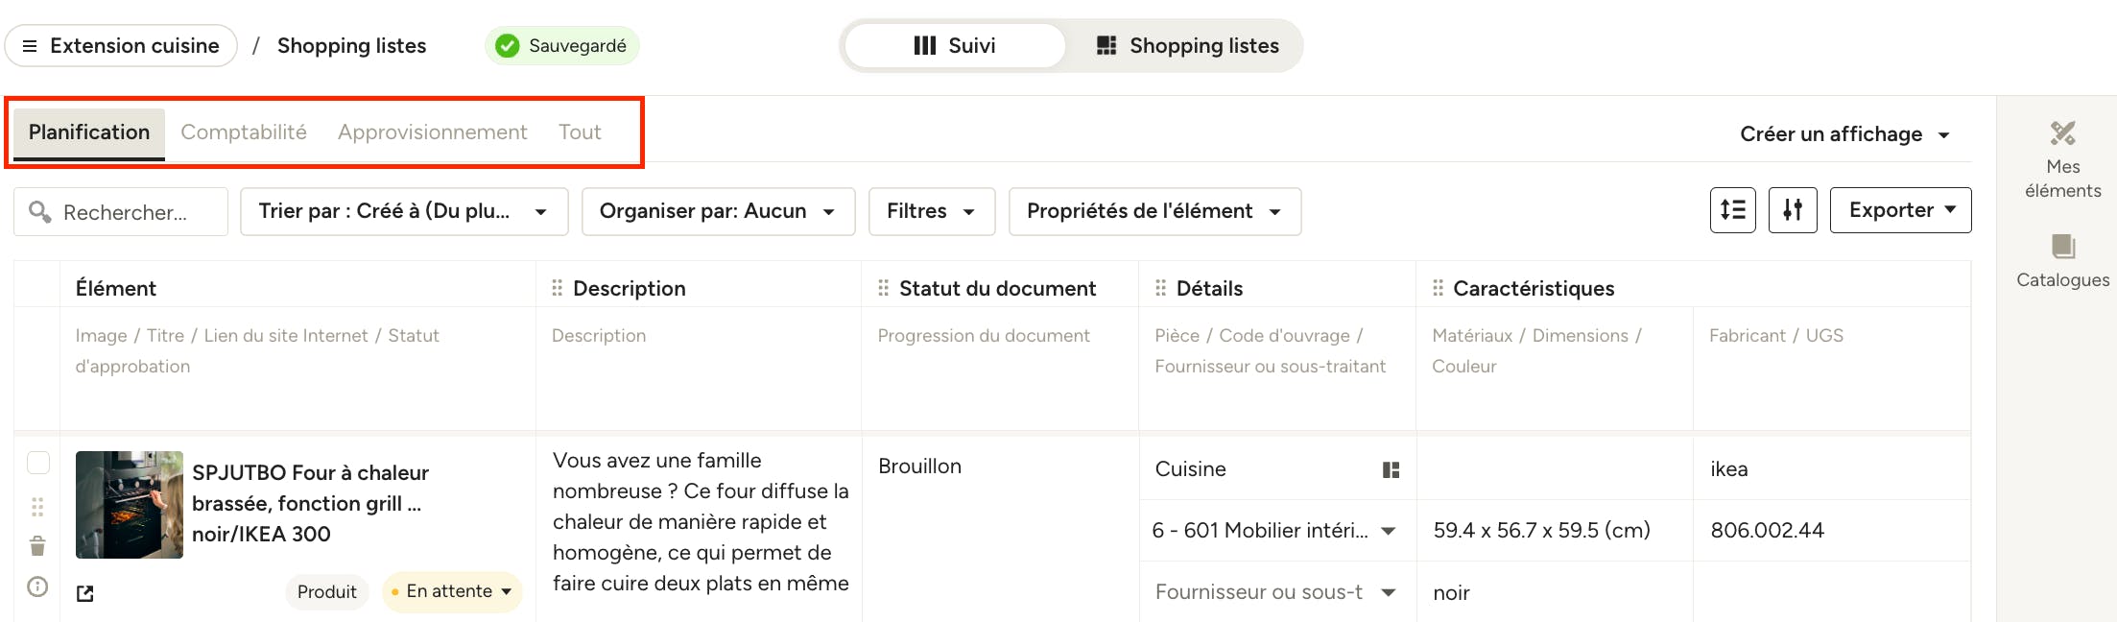This screenshot has height=622, width=2117.
Task: Delete the SPJUTBO item with trash icon
Action: [x=37, y=546]
